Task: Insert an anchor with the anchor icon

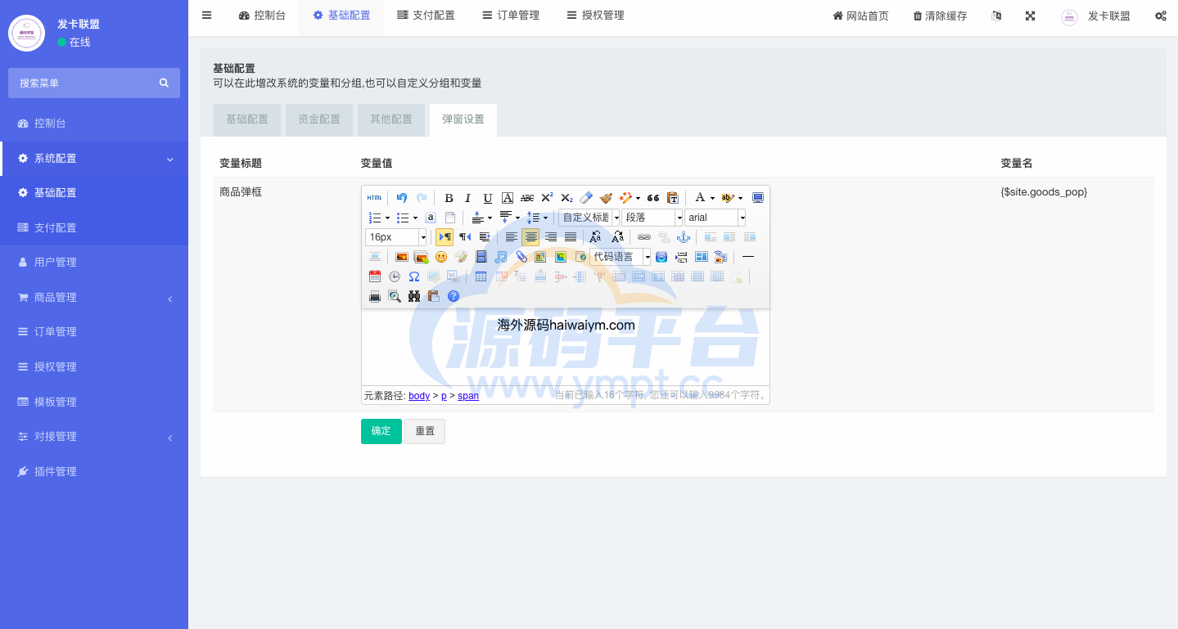Action: pyautogui.click(x=684, y=237)
